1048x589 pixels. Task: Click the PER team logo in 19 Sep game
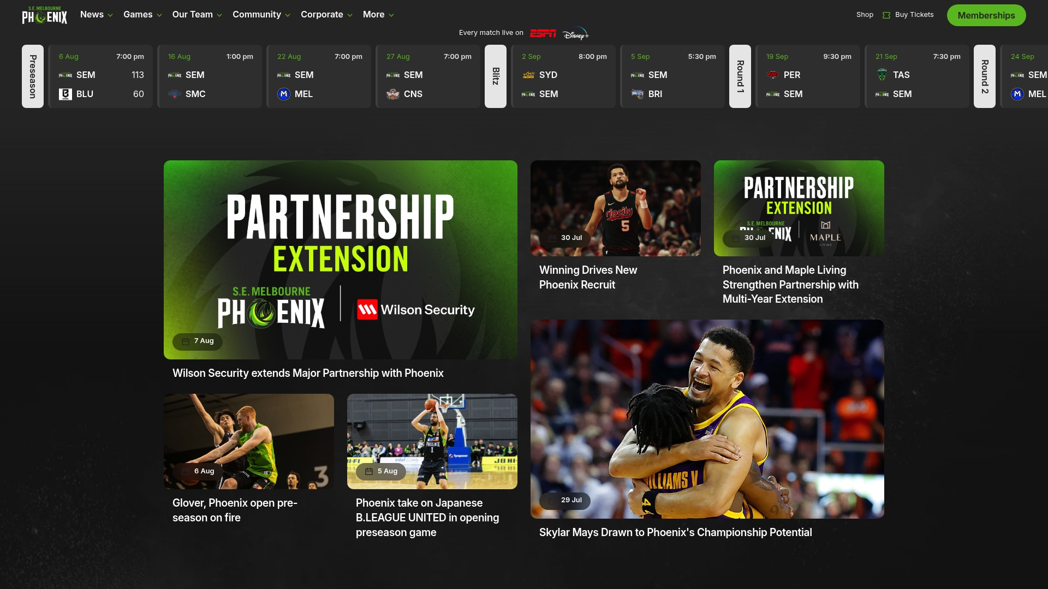point(773,75)
